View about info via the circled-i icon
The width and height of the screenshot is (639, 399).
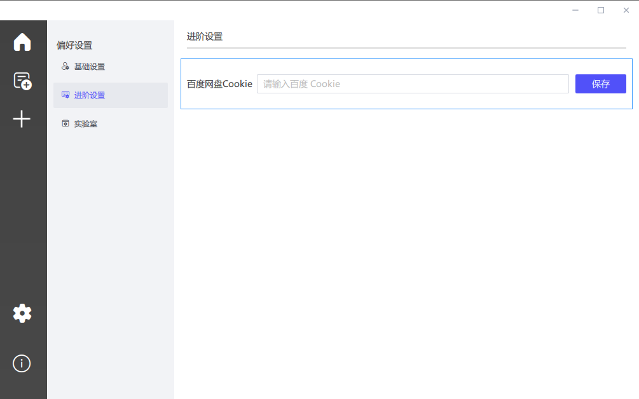point(21,363)
